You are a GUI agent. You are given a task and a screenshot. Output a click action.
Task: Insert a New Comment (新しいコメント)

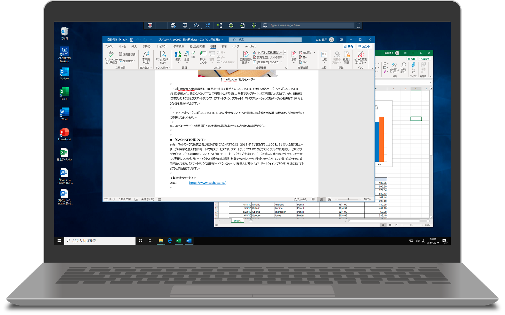[x=203, y=57]
